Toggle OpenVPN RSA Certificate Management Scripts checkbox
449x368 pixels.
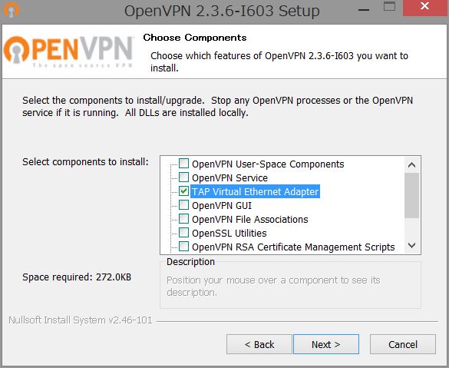click(183, 246)
